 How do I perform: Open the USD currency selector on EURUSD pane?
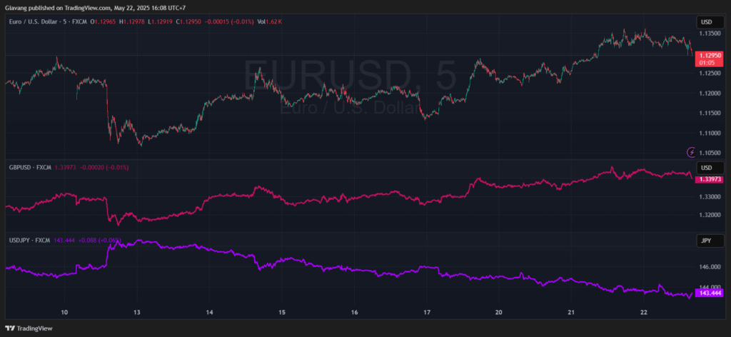[x=706, y=21]
